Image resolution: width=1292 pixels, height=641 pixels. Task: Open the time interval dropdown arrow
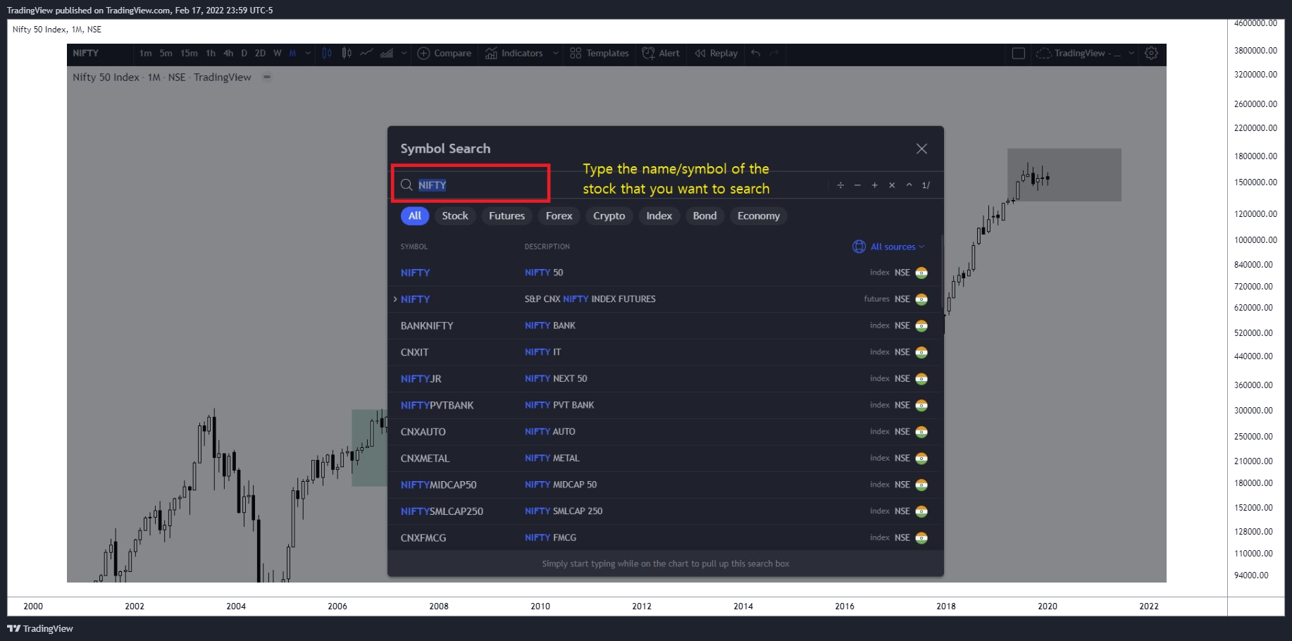tap(308, 53)
